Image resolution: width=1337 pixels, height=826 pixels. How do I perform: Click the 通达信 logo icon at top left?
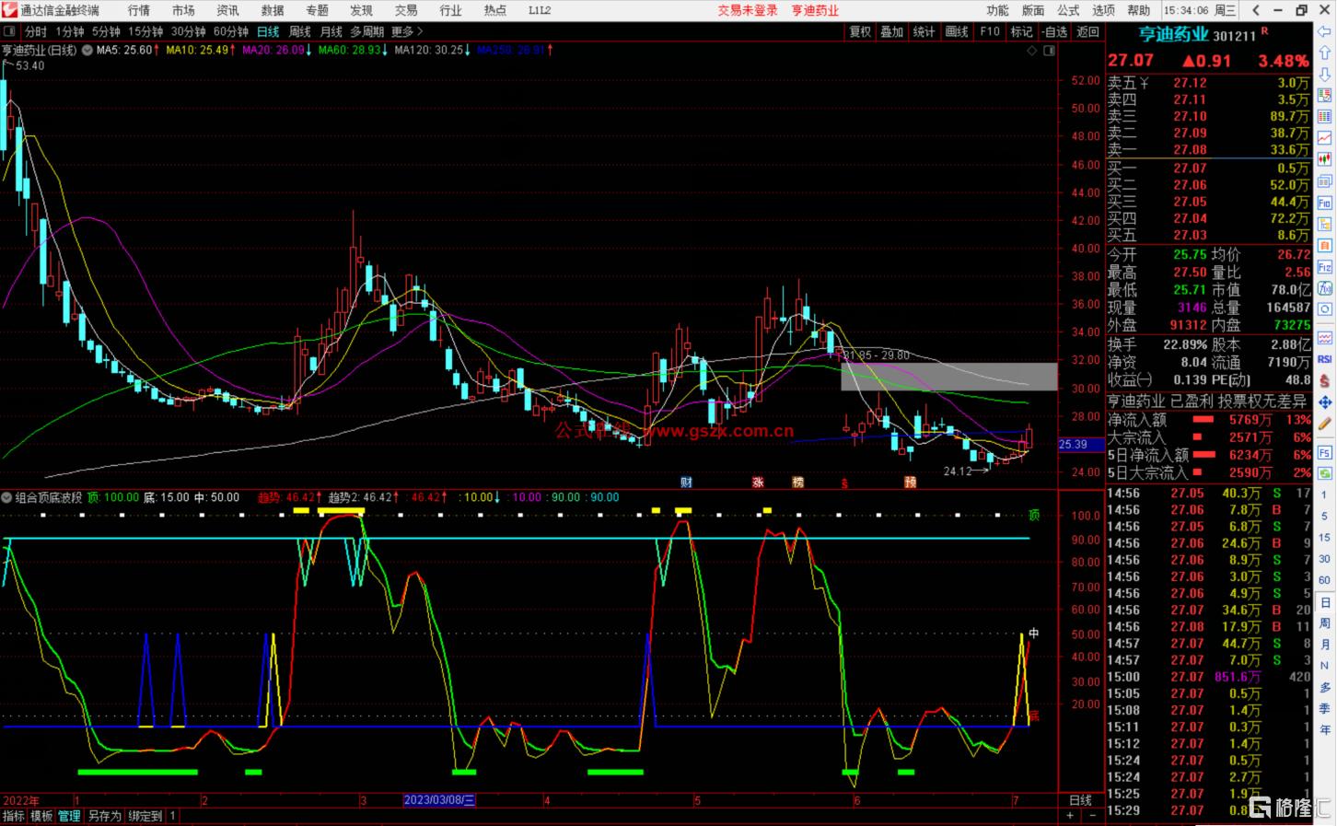[x=9, y=10]
